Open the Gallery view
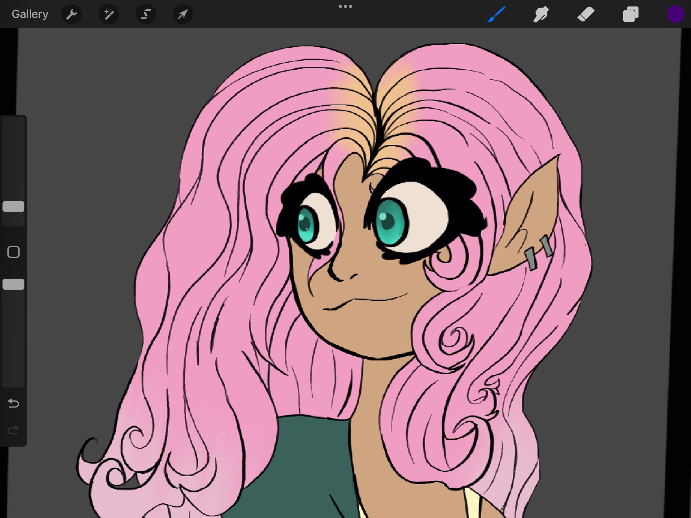 point(30,14)
